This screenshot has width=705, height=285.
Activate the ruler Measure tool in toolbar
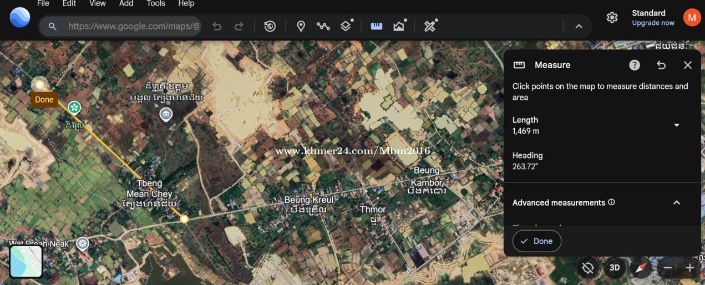coord(377,26)
